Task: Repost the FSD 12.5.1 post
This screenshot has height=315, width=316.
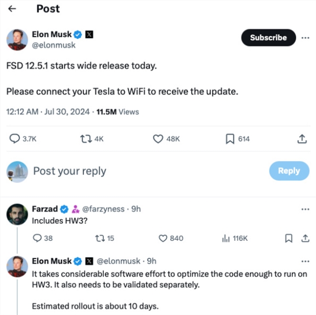Action: [x=85, y=139]
